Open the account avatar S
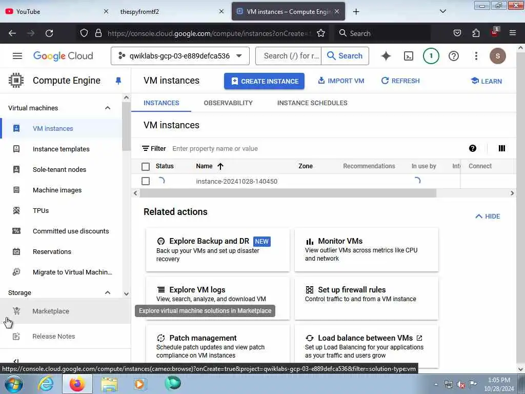Viewport: 525px width, 394px height. pos(497,56)
